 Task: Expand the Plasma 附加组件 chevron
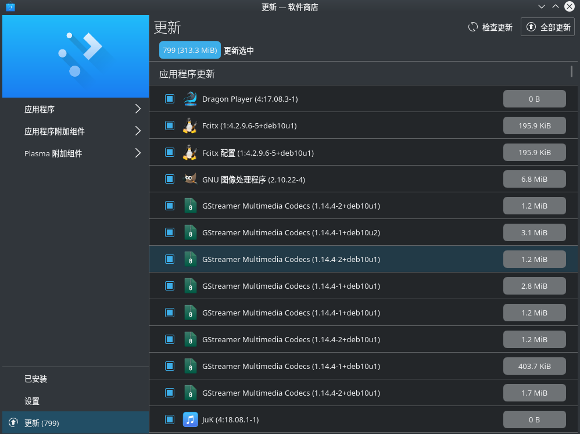point(138,153)
